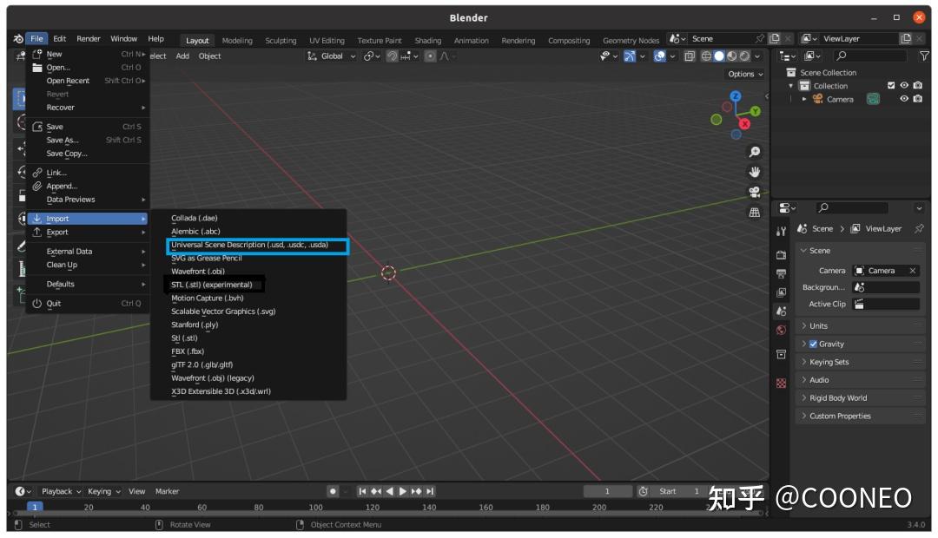This screenshot has width=938, height=538.
Task: Expand the Audio panel
Action: [862, 379]
